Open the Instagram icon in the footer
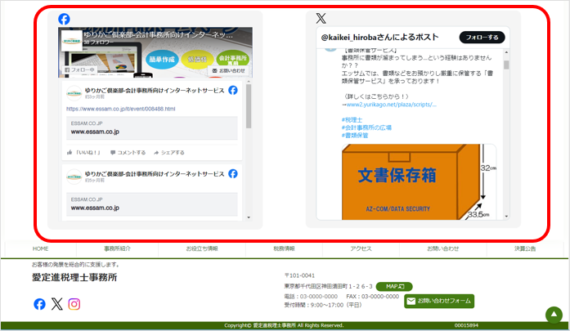This screenshot has width=570, height=331. coord(74,304)
